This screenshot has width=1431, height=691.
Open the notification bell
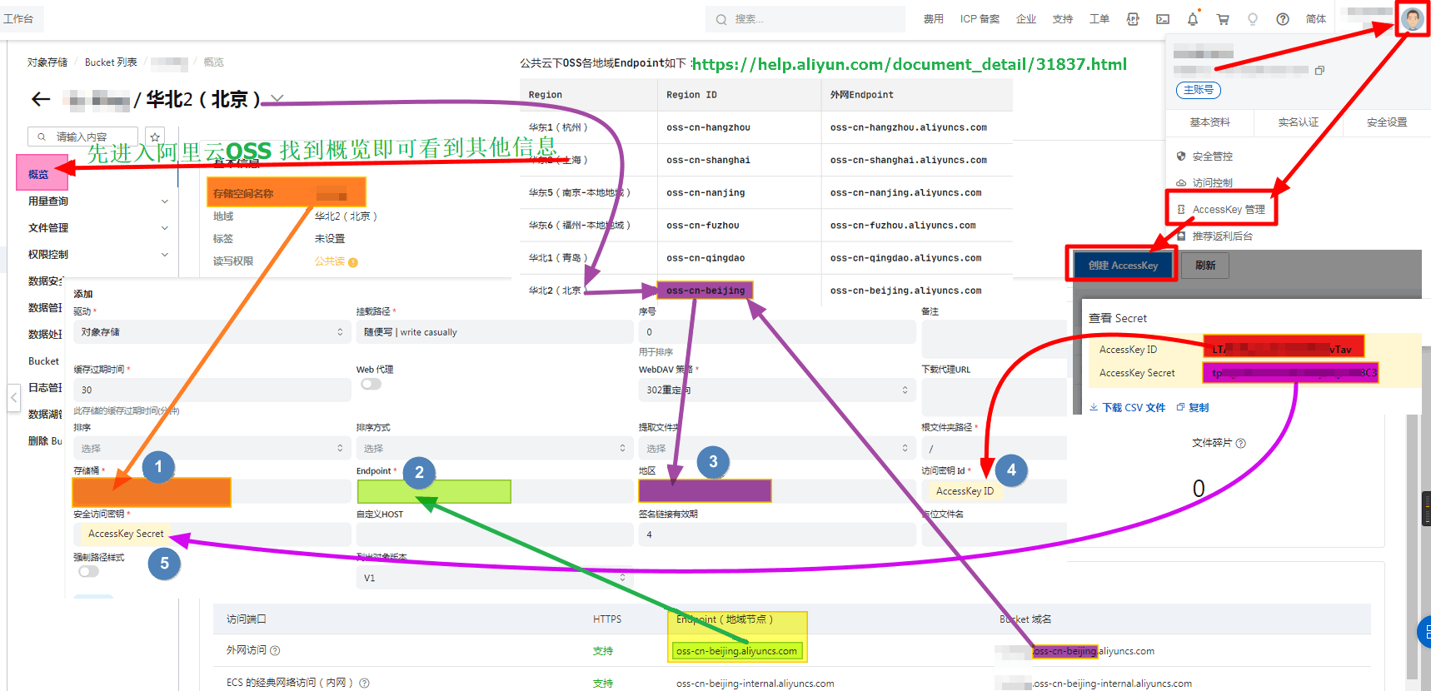(x=1192, y=19)
